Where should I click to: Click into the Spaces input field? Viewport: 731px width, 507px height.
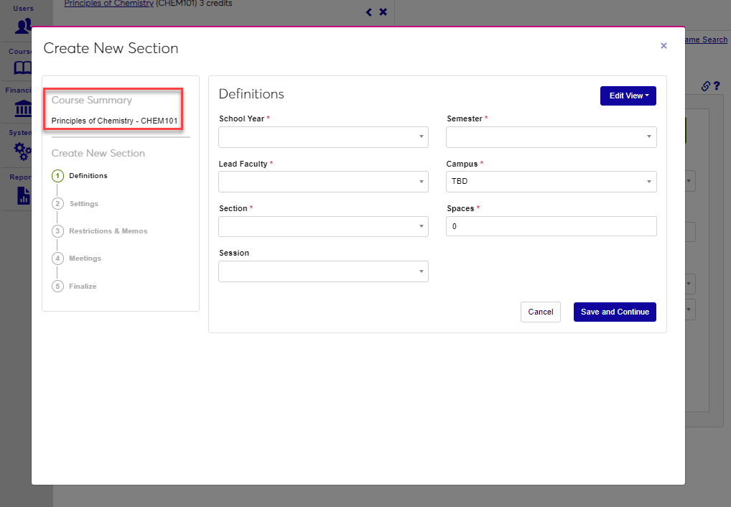(551, 226)
